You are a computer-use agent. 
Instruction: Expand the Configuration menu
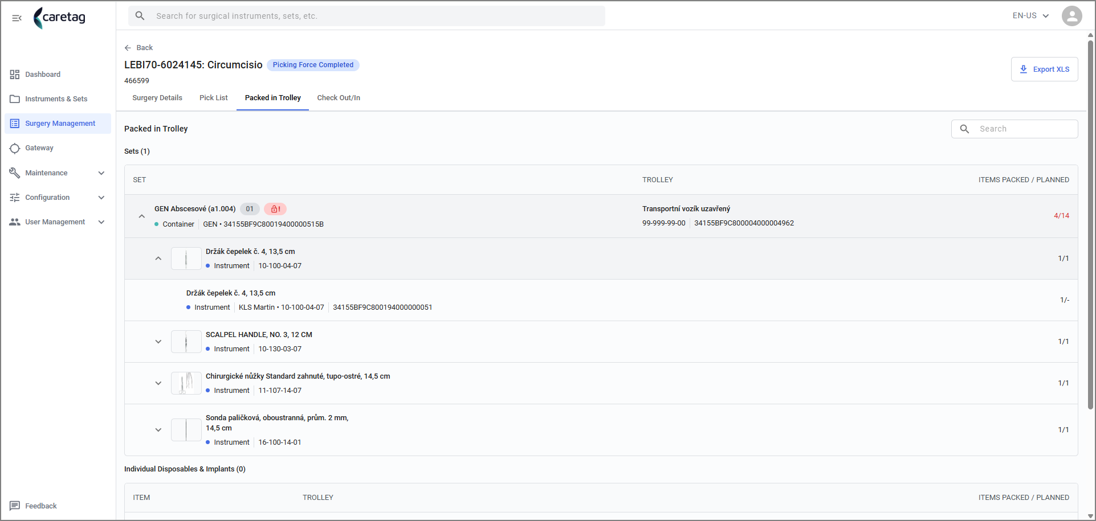click(58, 198)
